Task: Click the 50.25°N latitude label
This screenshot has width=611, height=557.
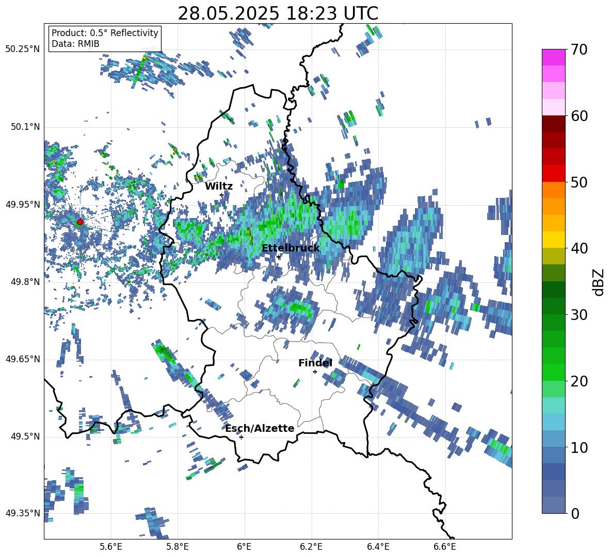Action: pos(23,49)
